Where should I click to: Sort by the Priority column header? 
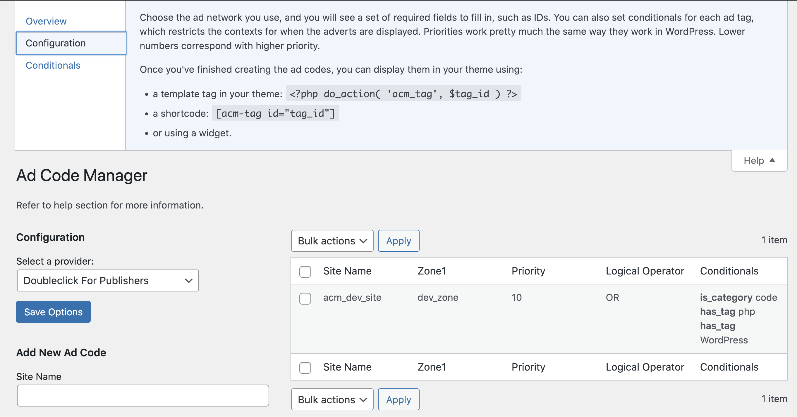528,271
